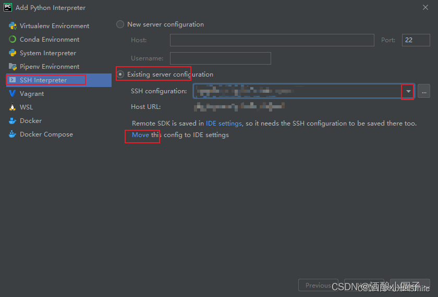Click the SSH Interpreter terminal icon

(13, 80)
